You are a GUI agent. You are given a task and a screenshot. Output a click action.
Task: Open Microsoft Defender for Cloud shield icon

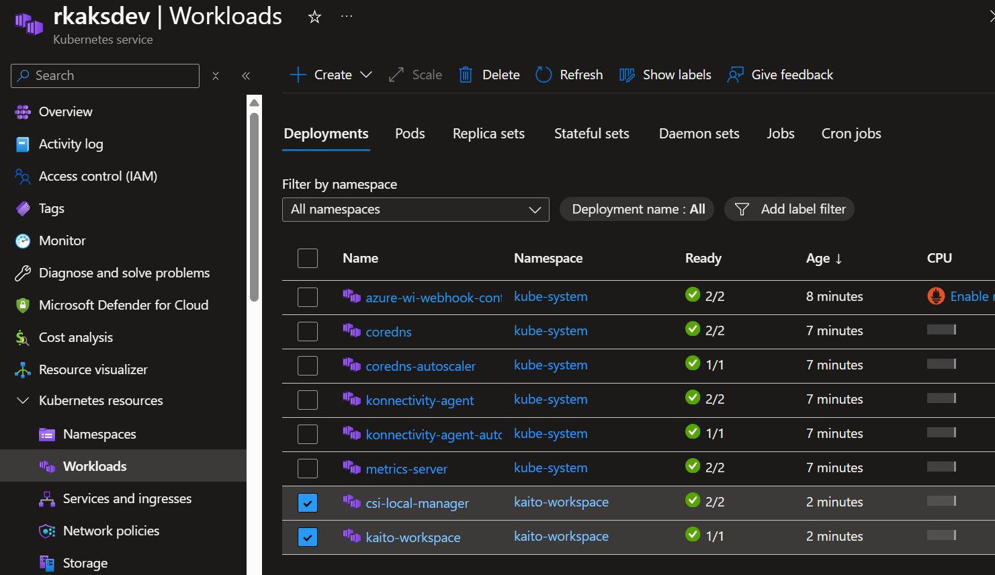pos(23,305)
